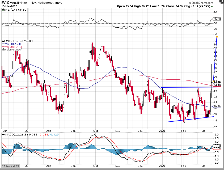Click the 'High 28.97' value
Screen dimensions: 224x170
(x=141, y=6)
